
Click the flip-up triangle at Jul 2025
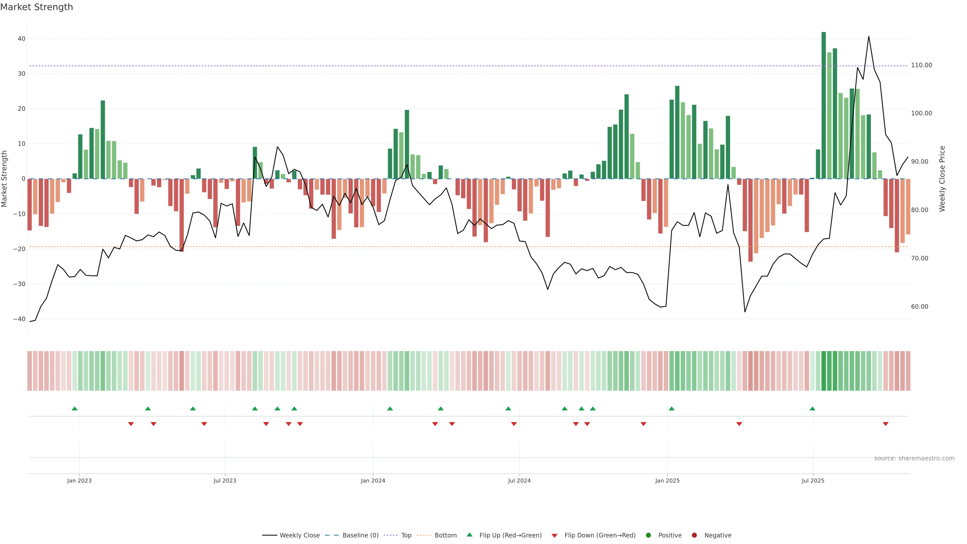(x=812, y=409)
